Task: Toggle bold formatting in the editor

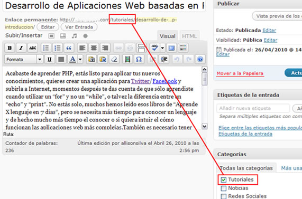Action: [x=10, y=48]
